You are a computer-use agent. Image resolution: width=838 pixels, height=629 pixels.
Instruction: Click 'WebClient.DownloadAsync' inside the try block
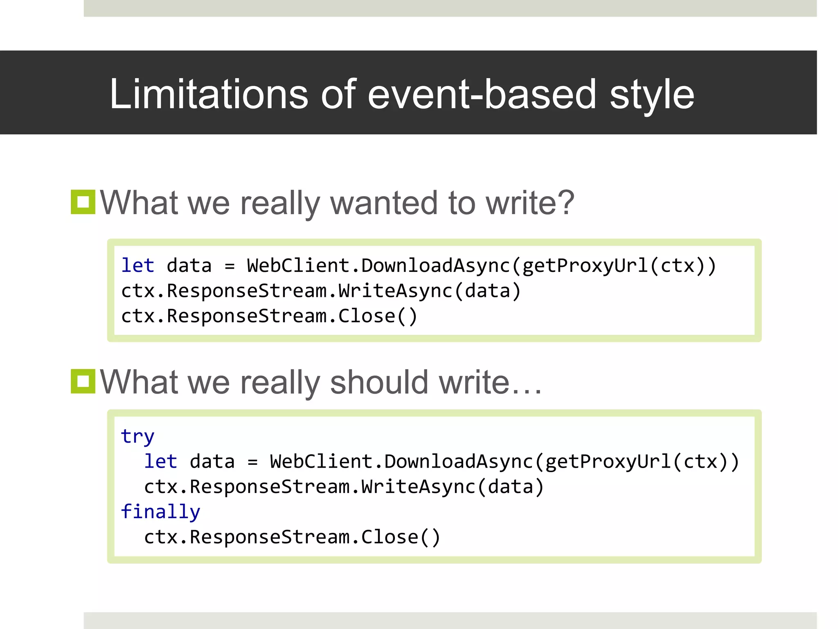[401, 462]
